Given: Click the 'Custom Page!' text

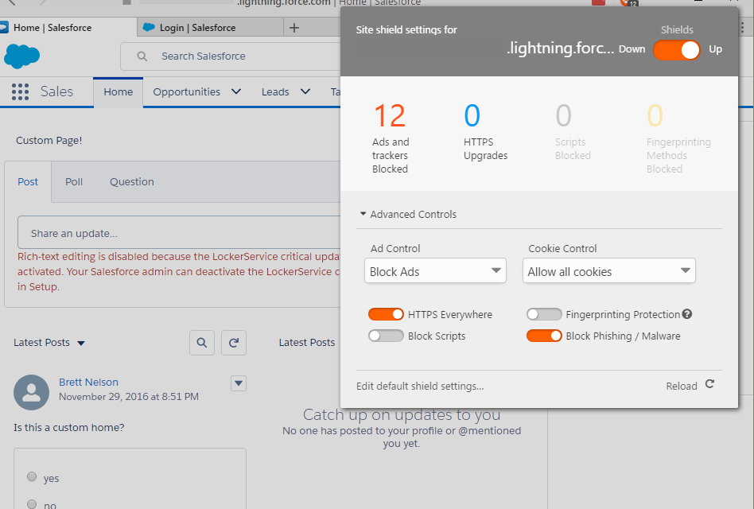Looking at the screenshot, I should click(x=49, y=140).
